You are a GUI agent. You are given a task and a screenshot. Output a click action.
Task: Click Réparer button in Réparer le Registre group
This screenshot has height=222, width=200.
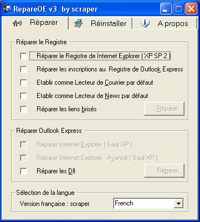pos(164,109)
